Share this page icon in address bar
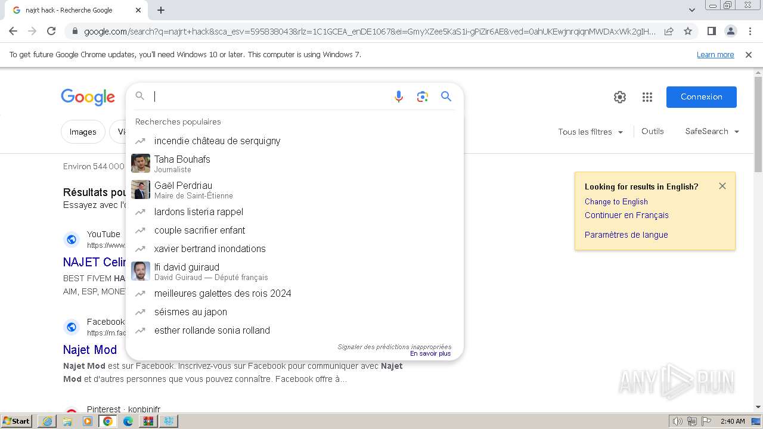 (x=669, y=31)
